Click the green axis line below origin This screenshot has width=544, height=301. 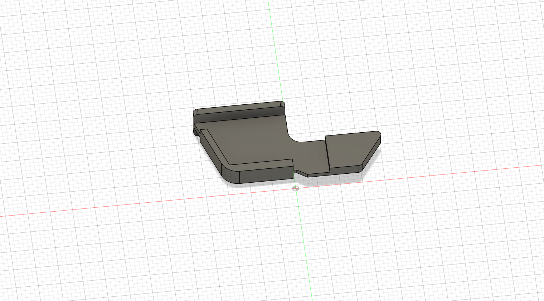[304, 247]
